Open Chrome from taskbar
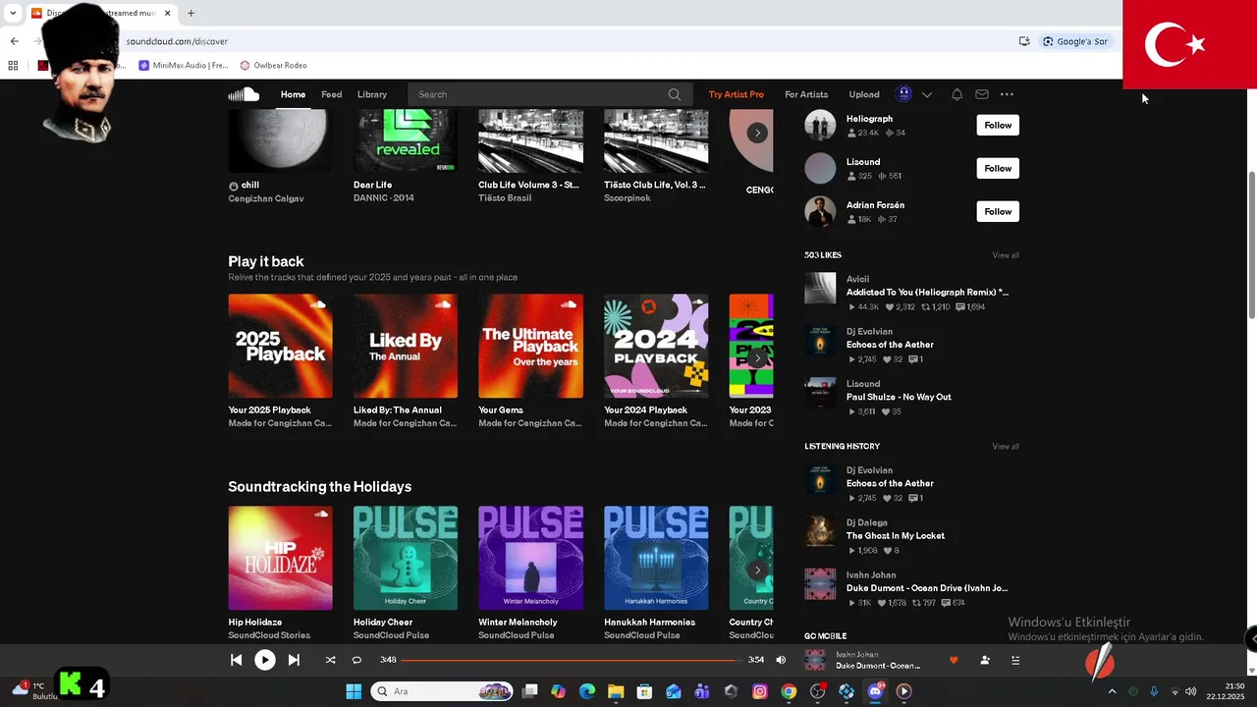This screenshot has width=1257, height=707. [x=789, y=691]
